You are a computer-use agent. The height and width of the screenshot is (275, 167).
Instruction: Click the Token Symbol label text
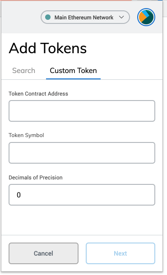[x=26, y=135]
